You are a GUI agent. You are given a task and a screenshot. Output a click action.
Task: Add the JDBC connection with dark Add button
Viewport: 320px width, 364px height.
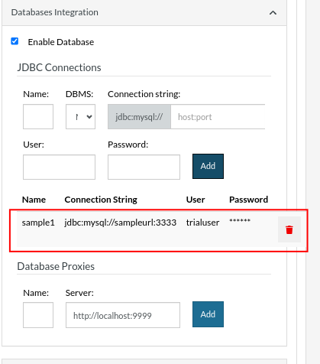[208, 166]
